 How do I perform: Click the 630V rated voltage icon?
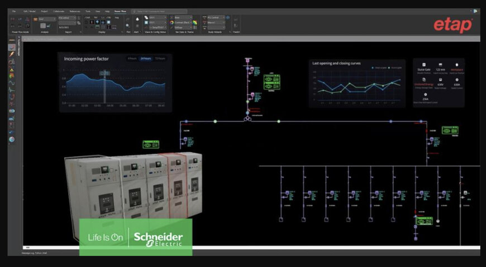click(x=440, y=80)
